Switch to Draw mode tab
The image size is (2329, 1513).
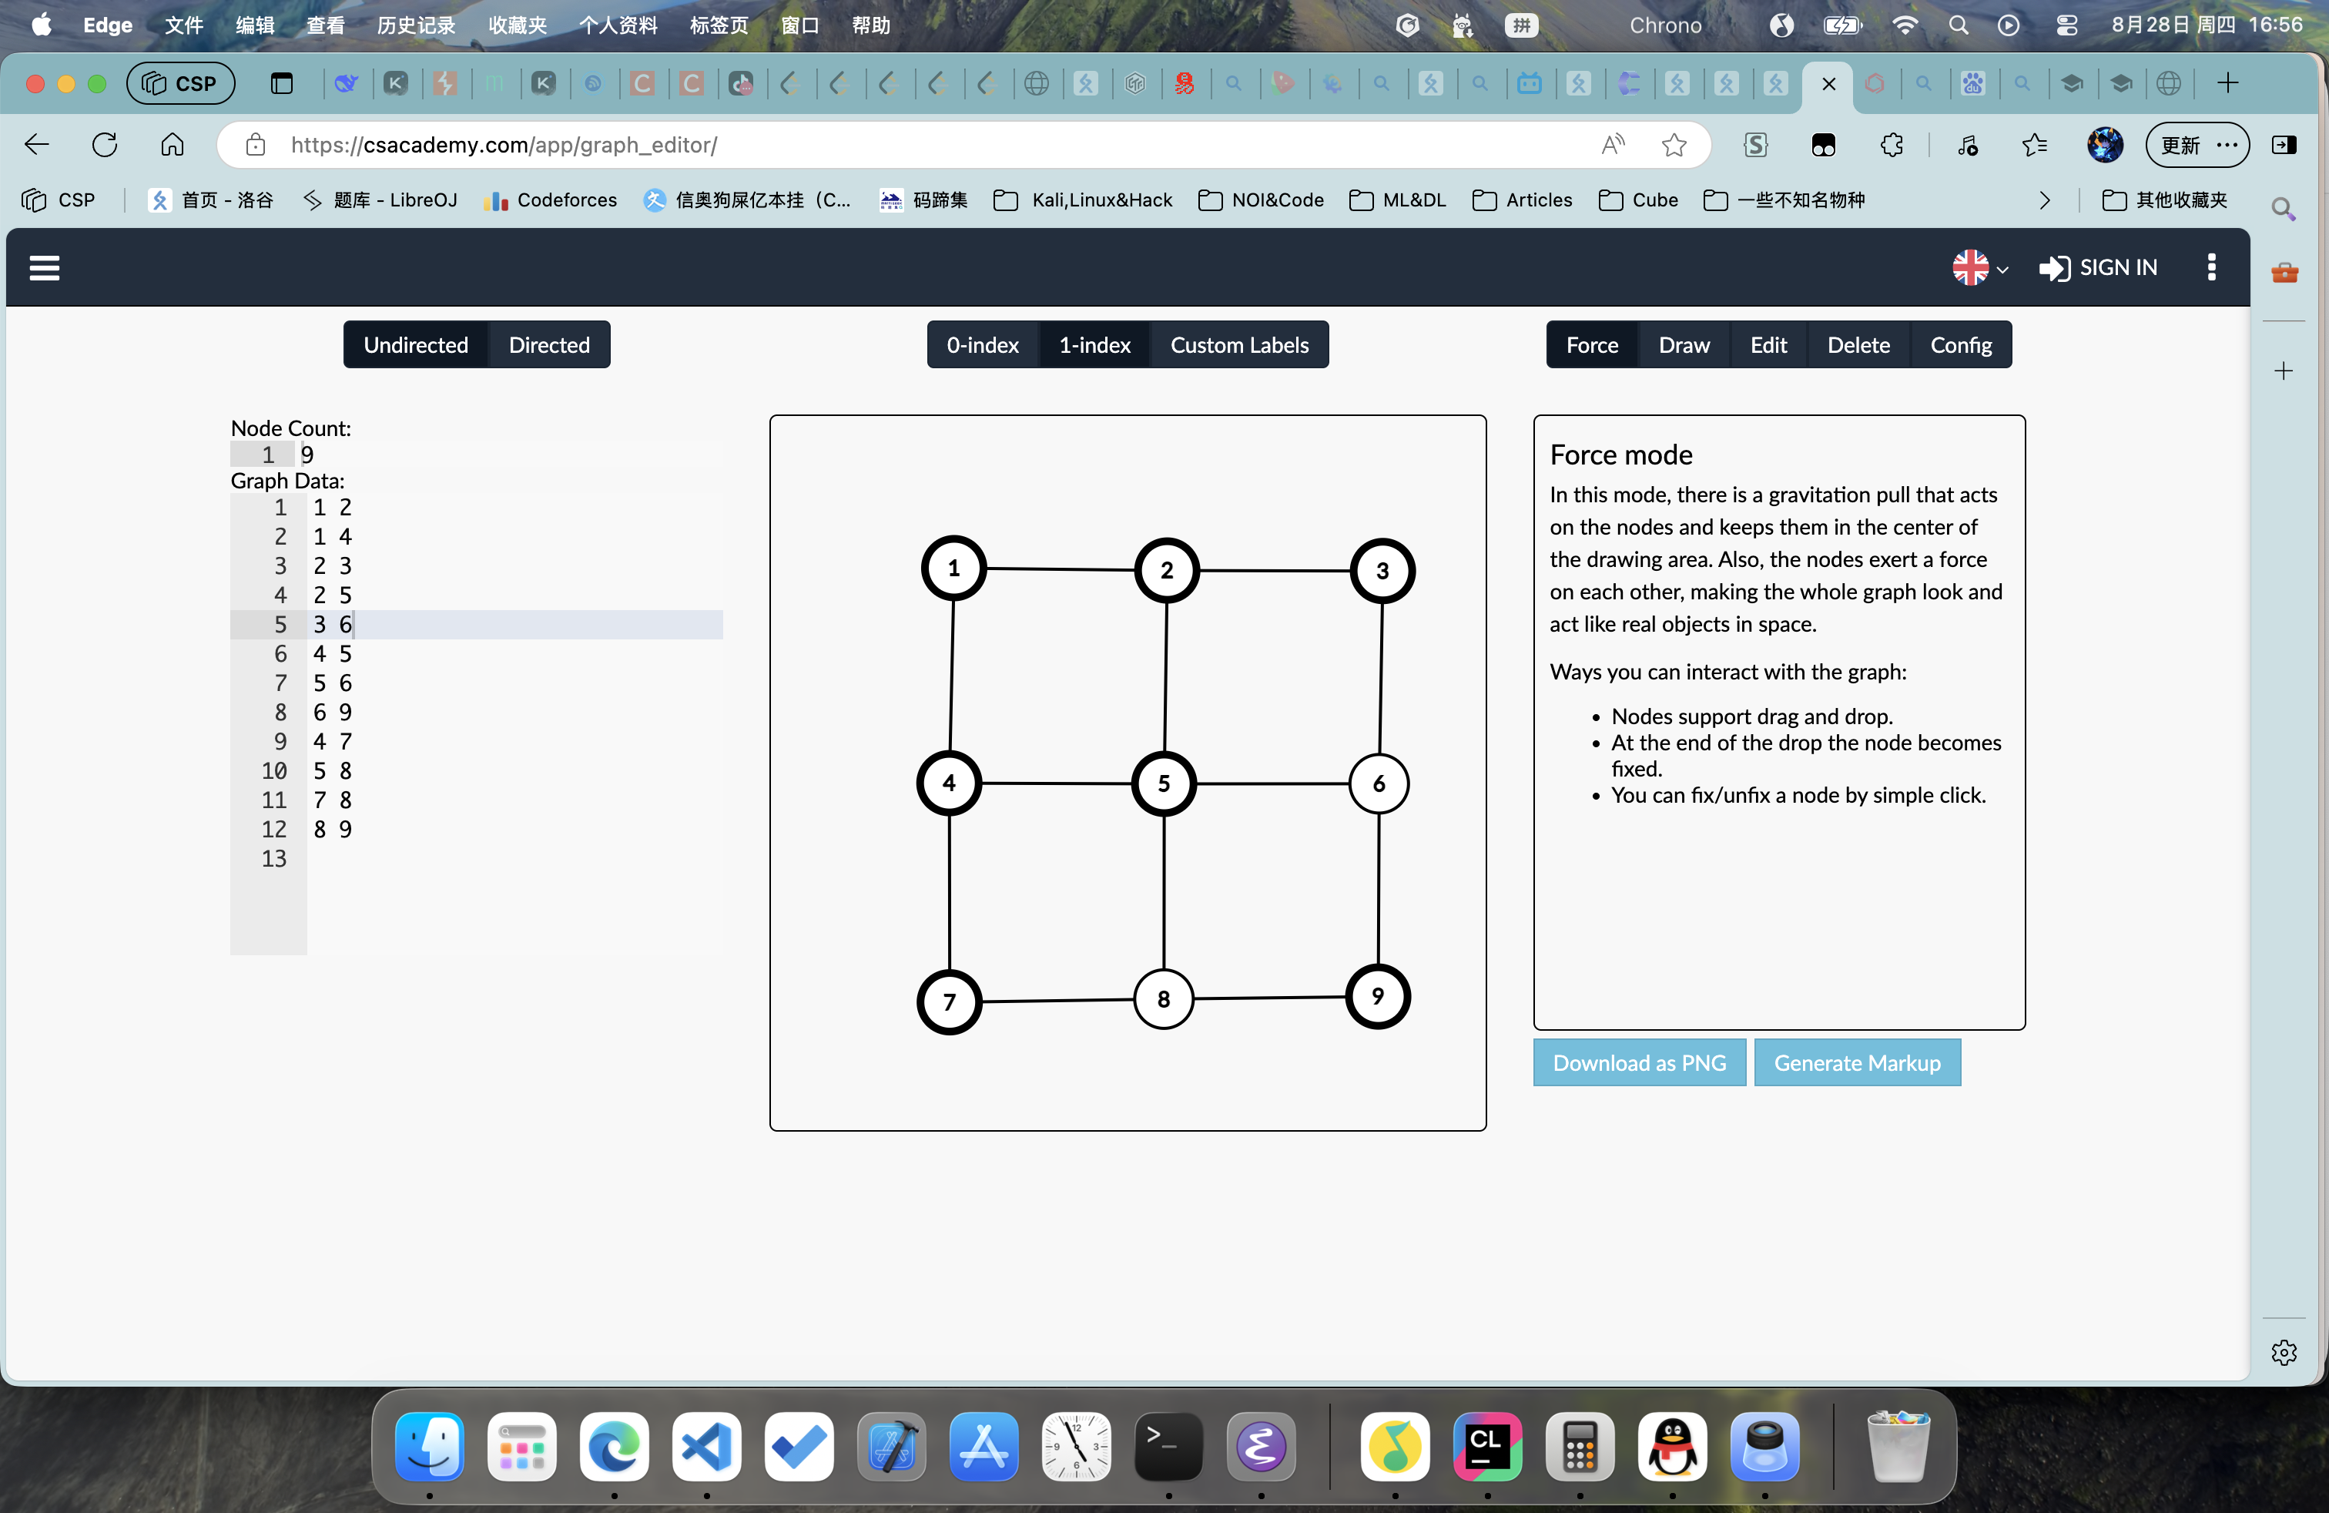(x=1683, y=344)
